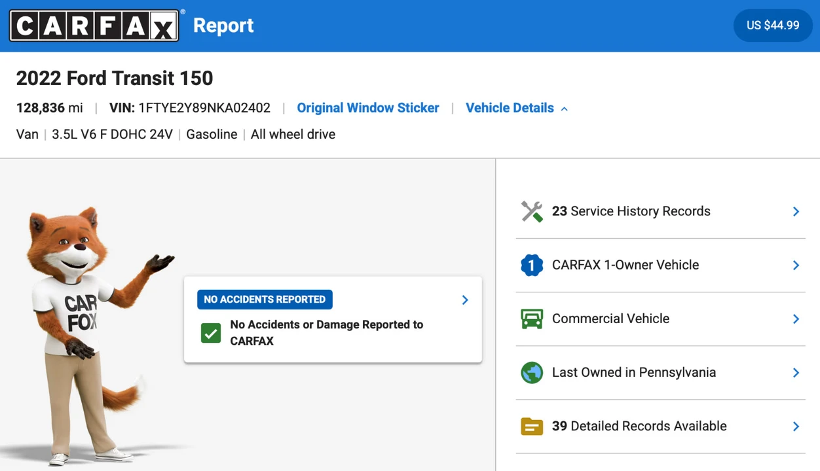This screenshot has width=820, height=471.
Task: Click the CARFAX logo in header
Action: (x=94, y=26)
